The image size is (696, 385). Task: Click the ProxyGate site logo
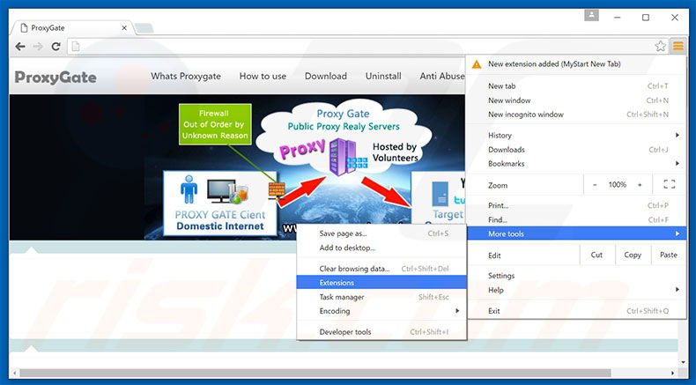(x=56, y=78)
